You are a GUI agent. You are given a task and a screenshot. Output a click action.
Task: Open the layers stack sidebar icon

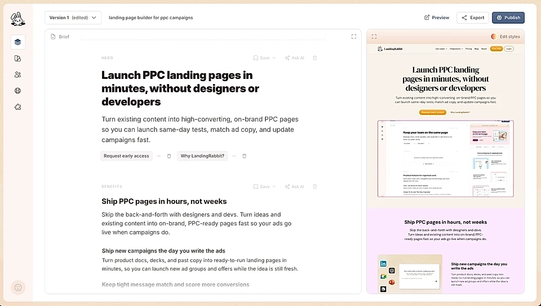pos(18,42)
